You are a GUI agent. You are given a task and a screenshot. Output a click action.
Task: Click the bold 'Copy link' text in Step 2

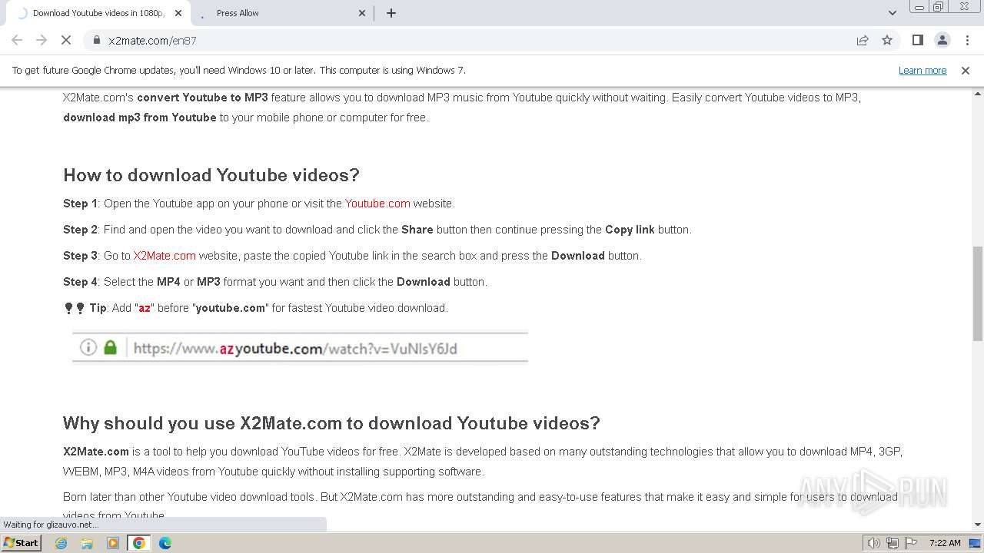(630, 230)
